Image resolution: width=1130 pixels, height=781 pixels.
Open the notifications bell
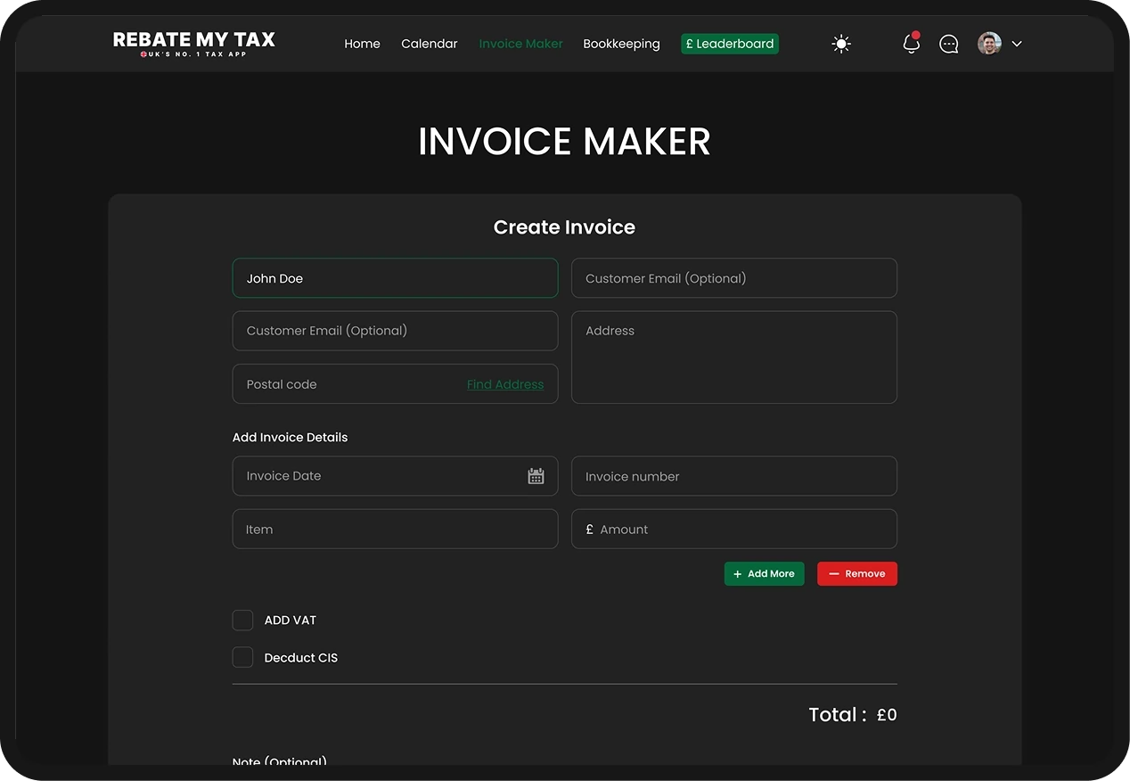[x=911, y=43]
